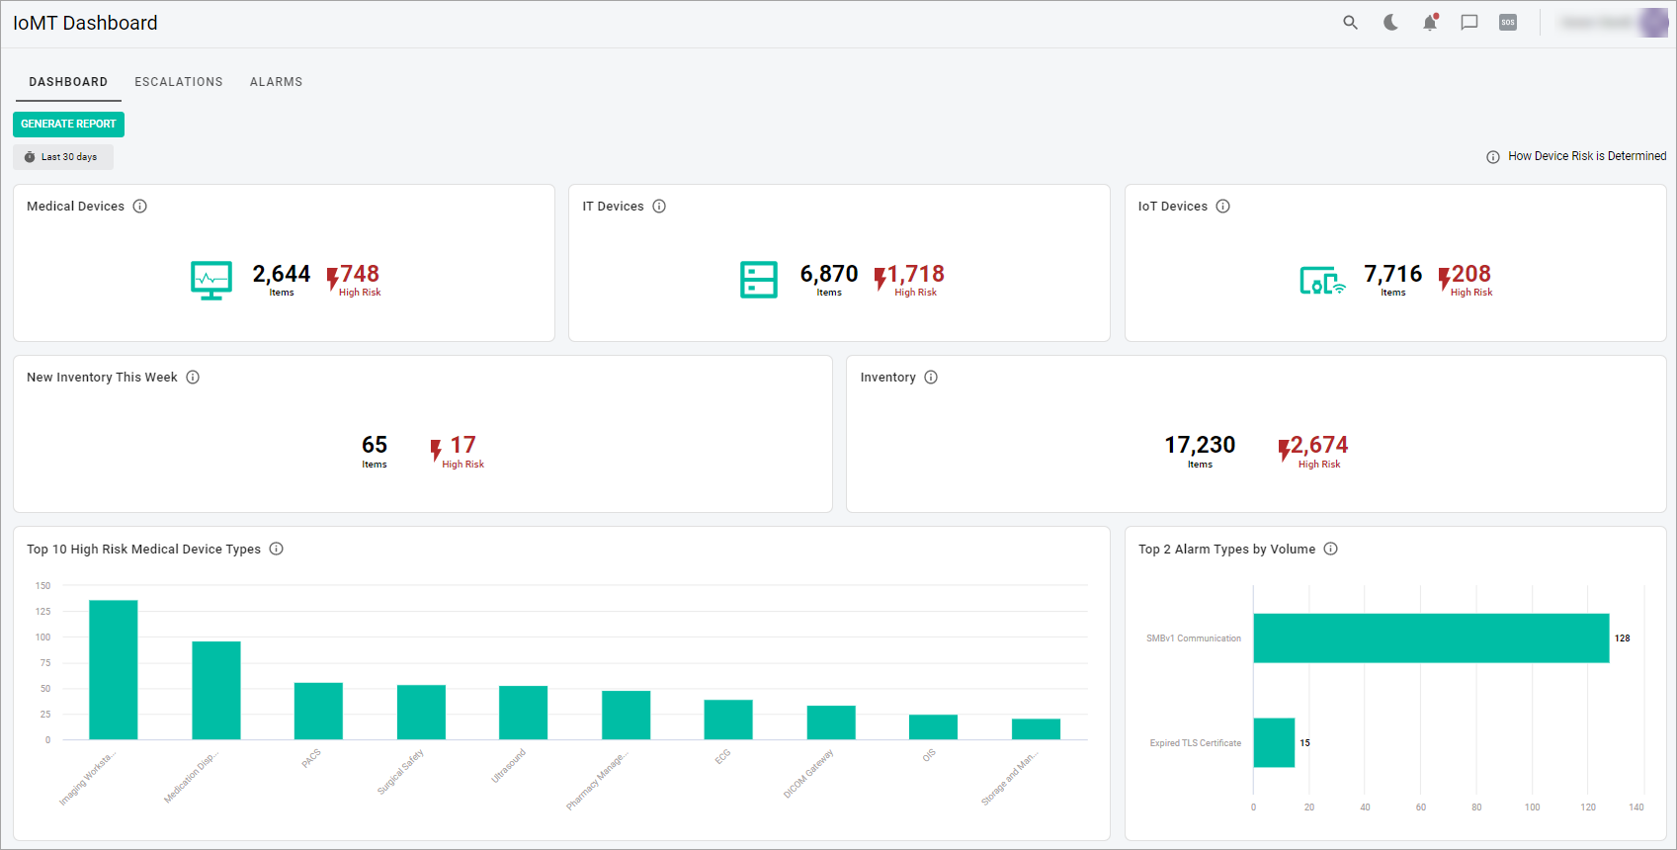Click the SMBv1 Communication alarm bar
Viewport: 1677px width, 850px height.
coord(1432,638)
